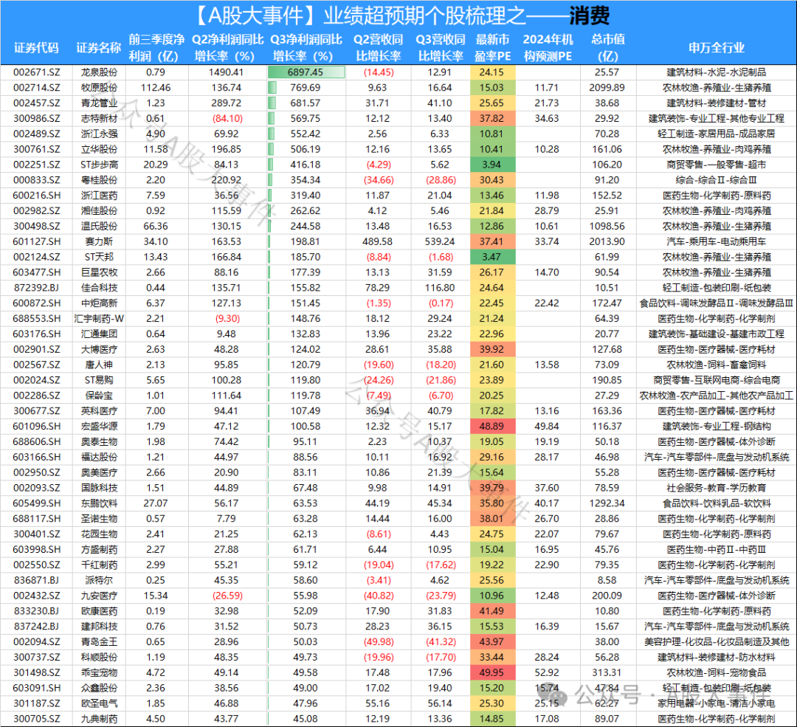797x727 pixels.
Task: Select the 奥泰生物 name cell
Action: [x=99, y=441]
